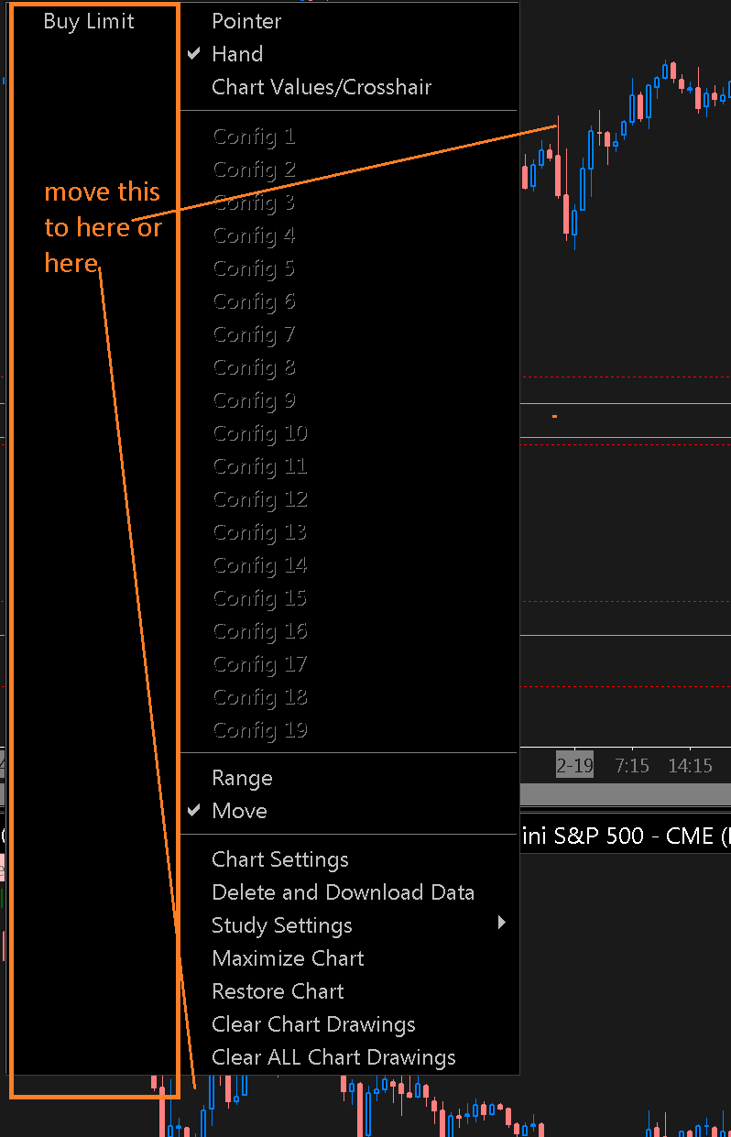The width and height of the screenshot is (731, 1137).
Task: Choose Delete and Download Data
Action: tap(343, 892)
